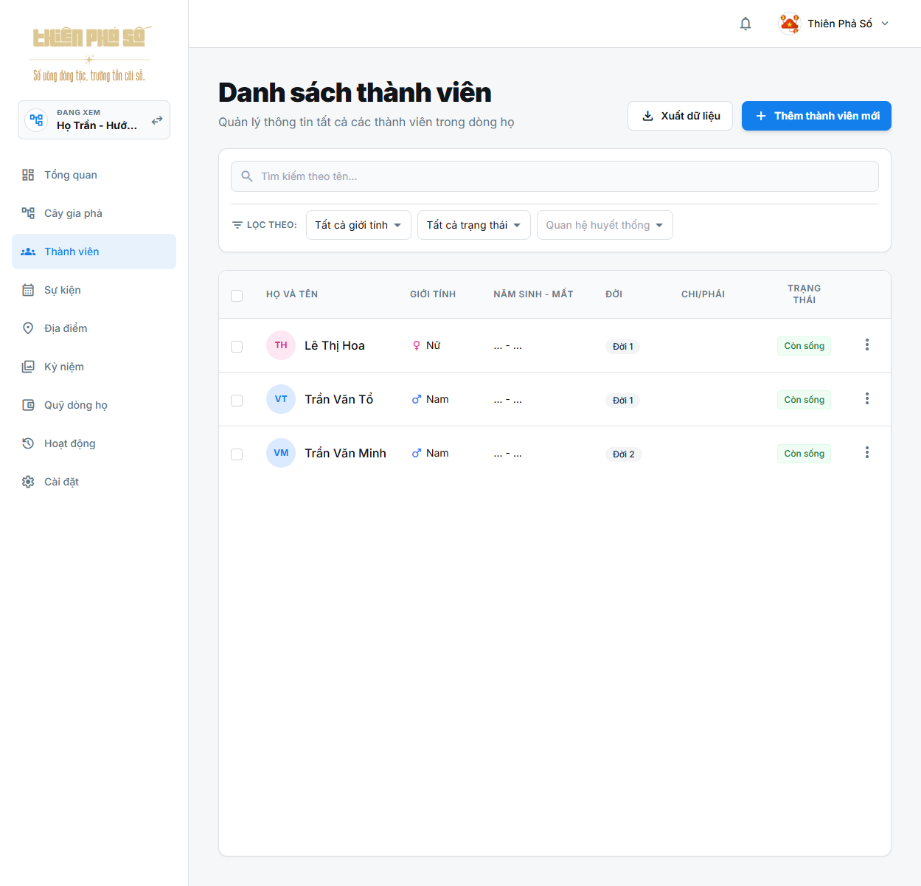Click the TH avatar of Lê Thị Hoa
Viewport: 921px width, 886px height.
[x=281, y=345]
